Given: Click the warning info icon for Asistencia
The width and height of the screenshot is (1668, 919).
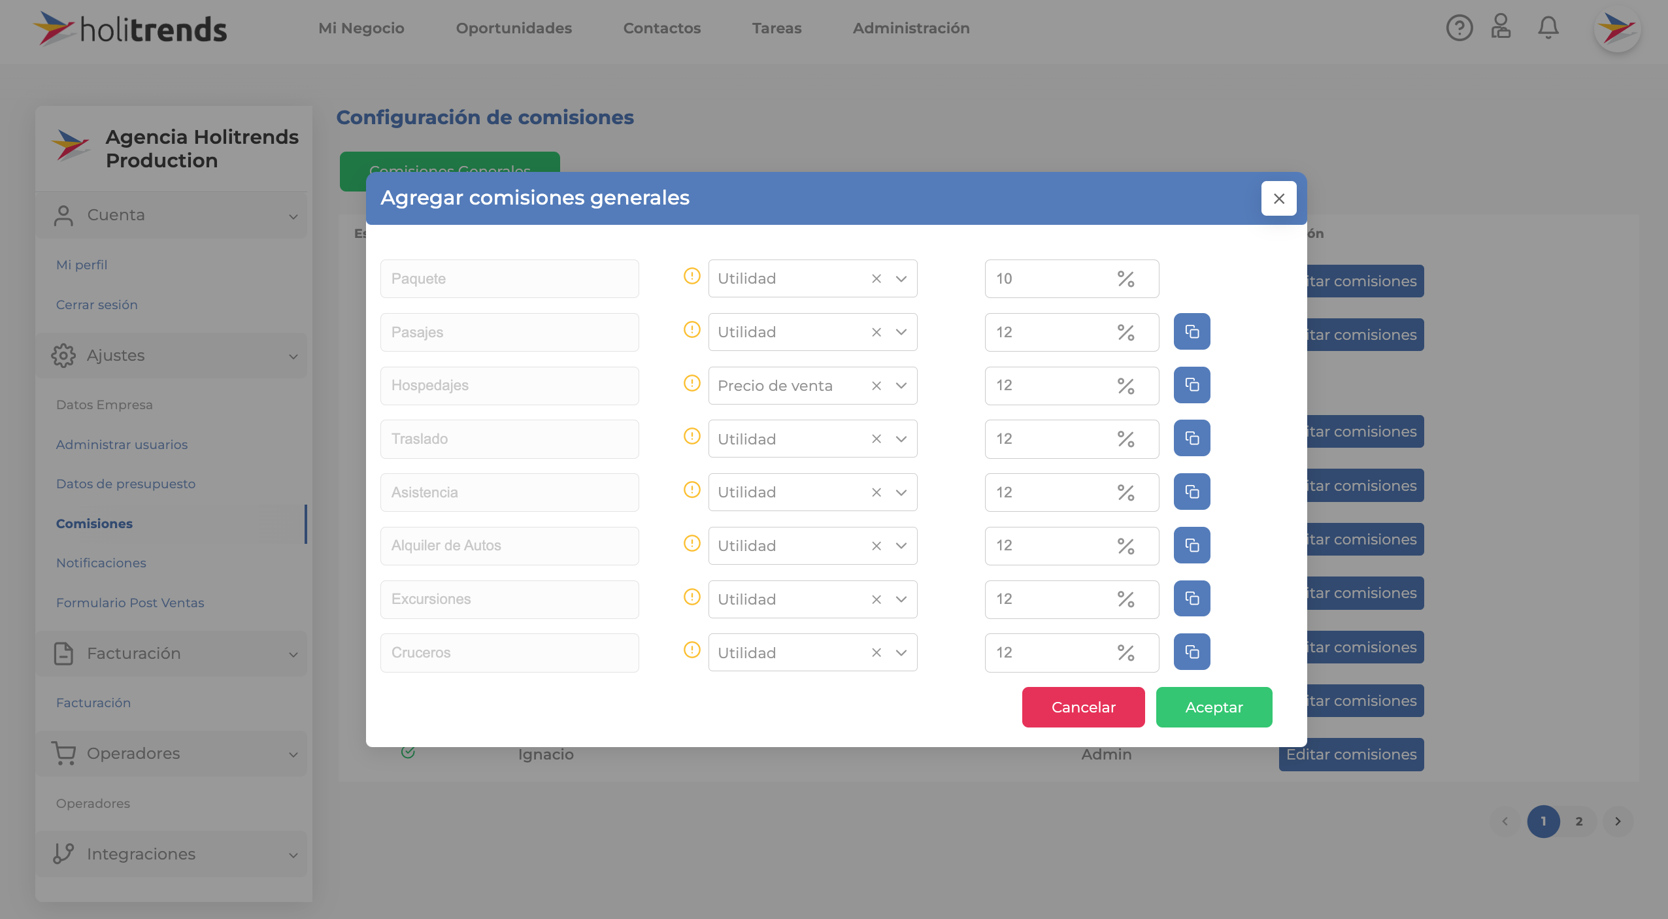Looking at the screenshot, I should point(692,490).
